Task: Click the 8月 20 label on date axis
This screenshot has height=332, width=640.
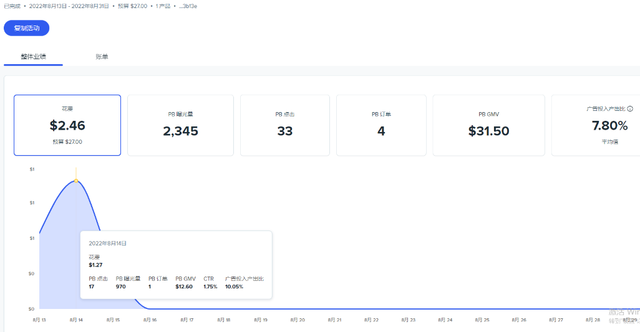Action: (x=298, y=320)
